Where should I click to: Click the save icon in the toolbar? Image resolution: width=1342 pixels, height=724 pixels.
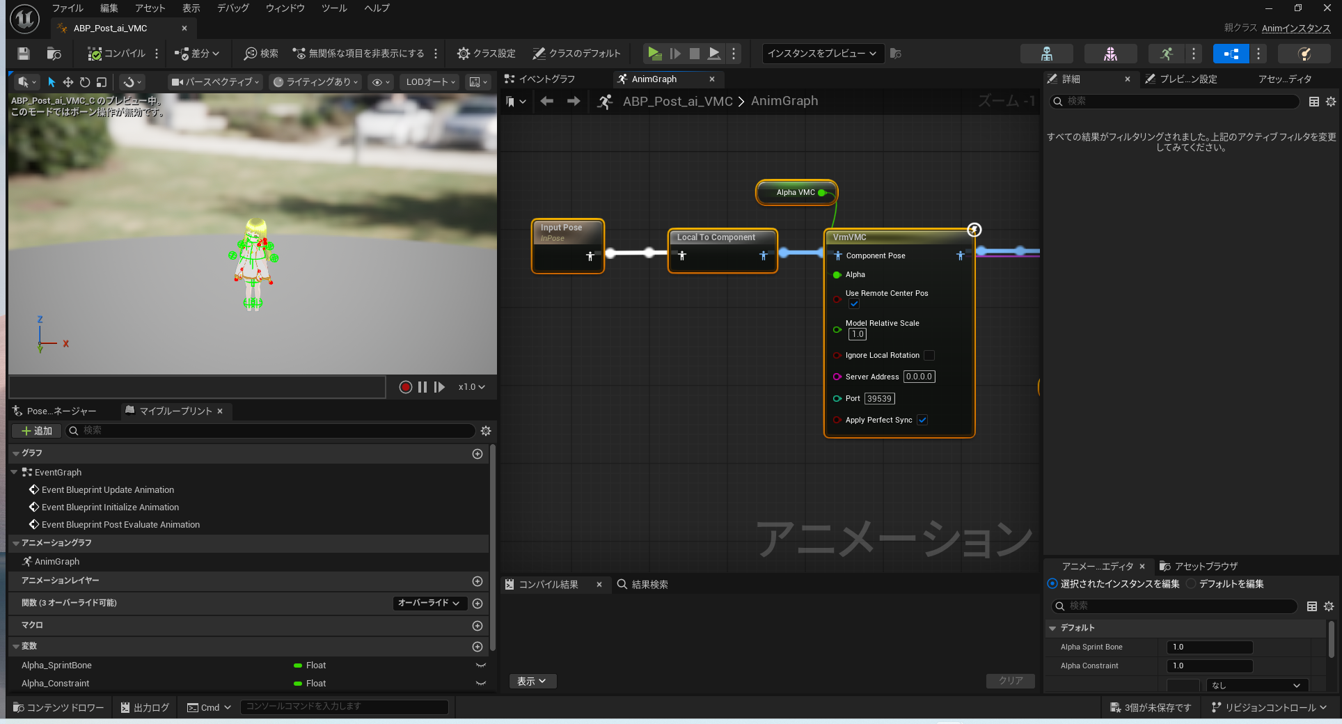point(24,54)
